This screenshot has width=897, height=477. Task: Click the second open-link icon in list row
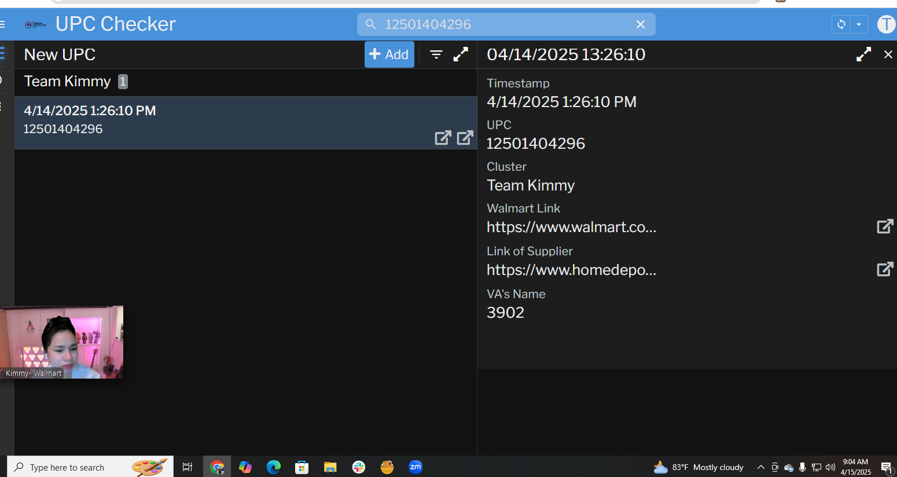pyautogui.click(x=465, y=138)
